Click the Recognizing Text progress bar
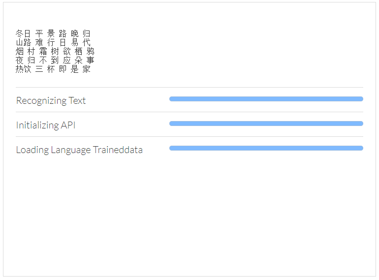The image size is (379, 280). click(266, 99)
